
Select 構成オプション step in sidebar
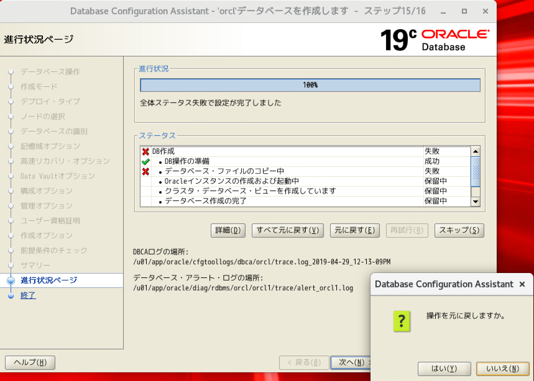coord(47,191)
